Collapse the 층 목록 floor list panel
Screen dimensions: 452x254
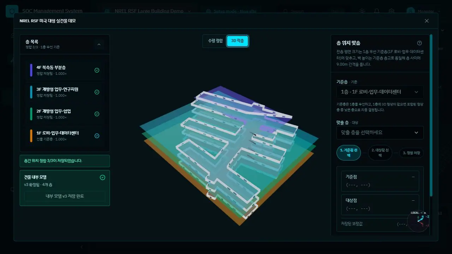pyautogui.click(x=99, y=44)
